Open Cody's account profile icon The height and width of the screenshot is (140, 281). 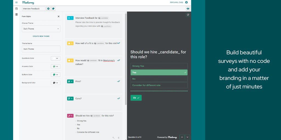point(186,2)
